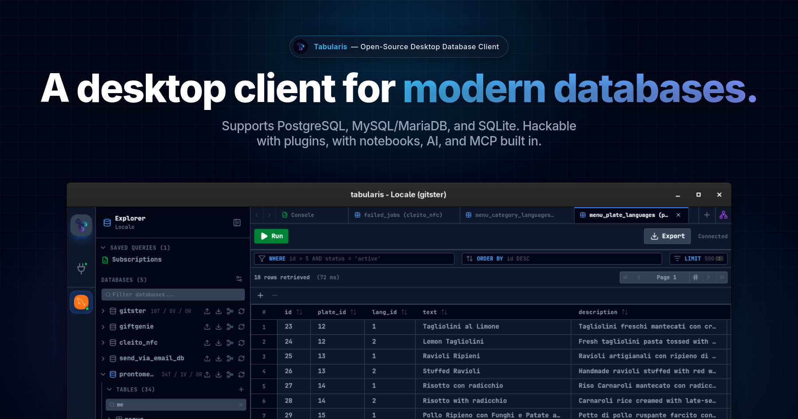
Task: Click the WHERE filter input
Action: tap(354, 258)
